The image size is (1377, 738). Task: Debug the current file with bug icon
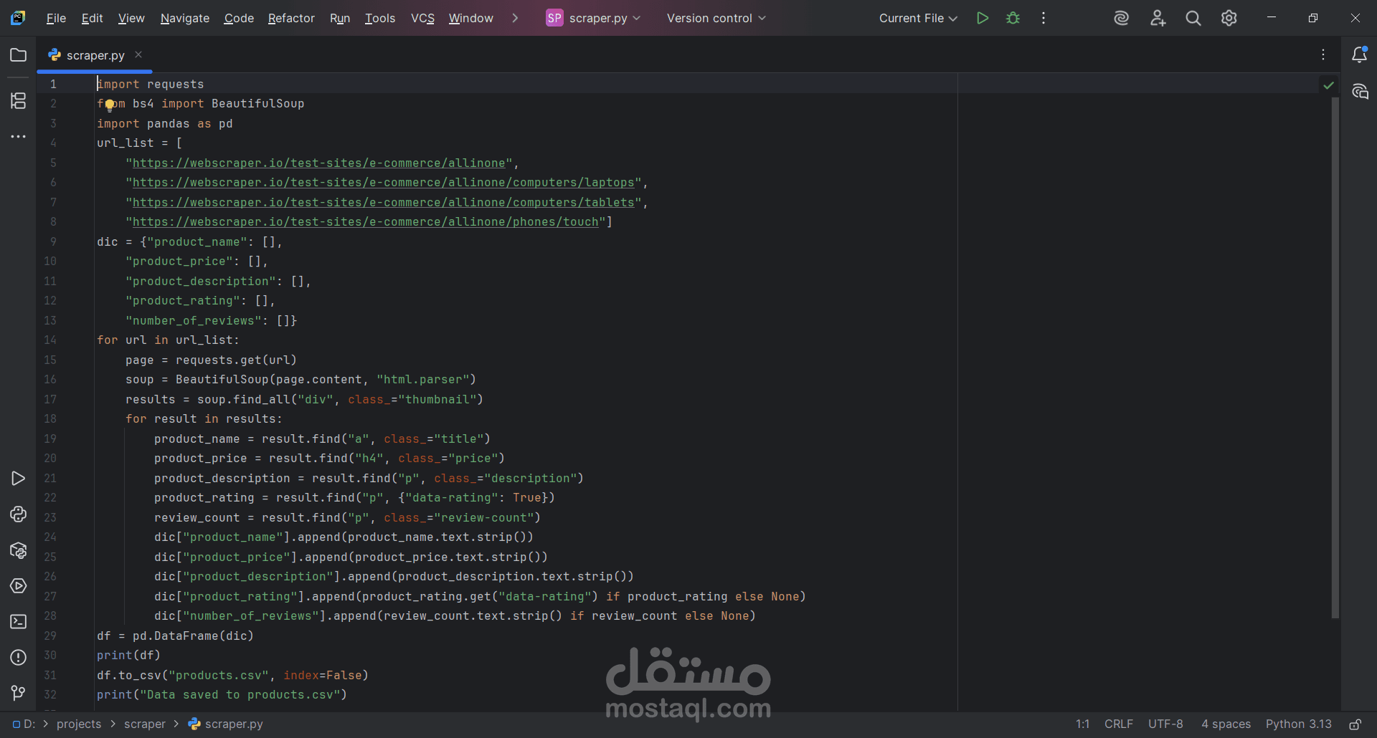pos(1013,18)
